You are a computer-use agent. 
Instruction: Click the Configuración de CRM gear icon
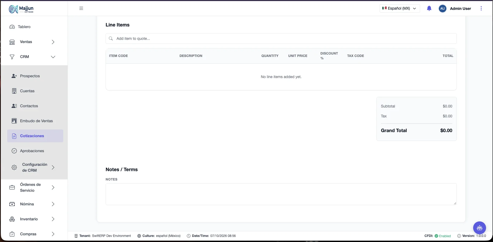pyautogui.click(x=14, y=167)
